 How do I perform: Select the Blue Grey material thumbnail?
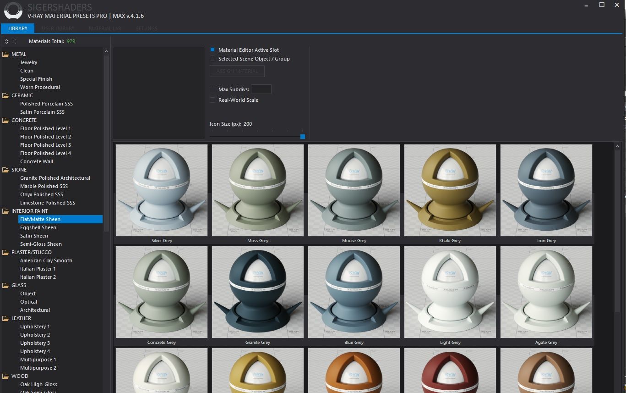click(354, 292)
